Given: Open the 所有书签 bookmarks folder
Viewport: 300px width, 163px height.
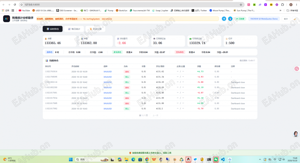Looking at the screenshot, I should pos(292,10).
